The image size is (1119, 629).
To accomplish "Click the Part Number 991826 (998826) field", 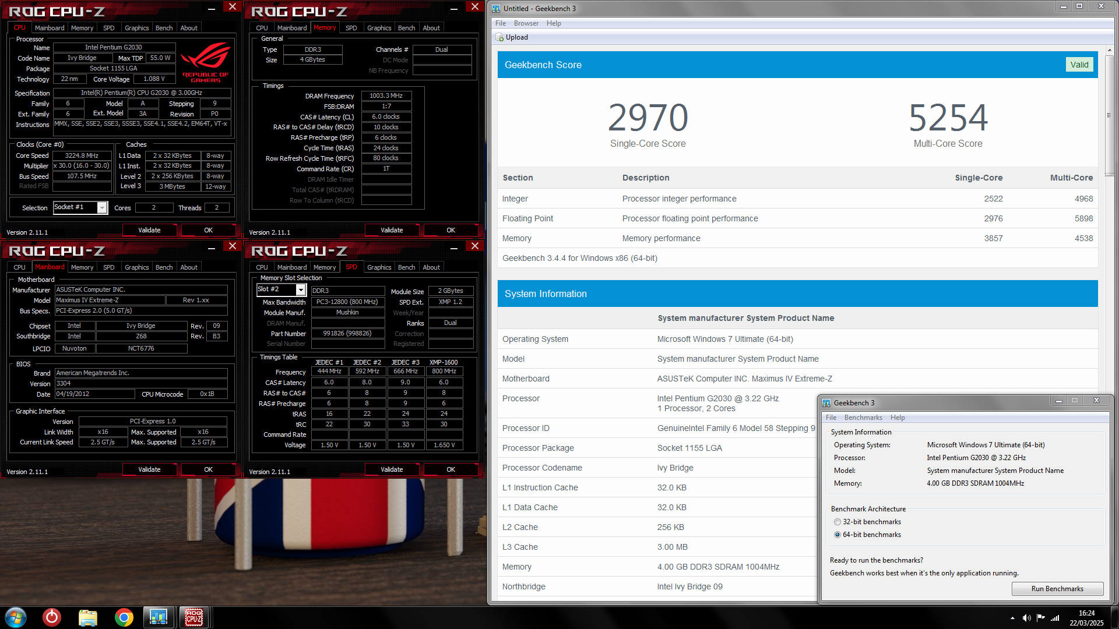I will (347, 334).
